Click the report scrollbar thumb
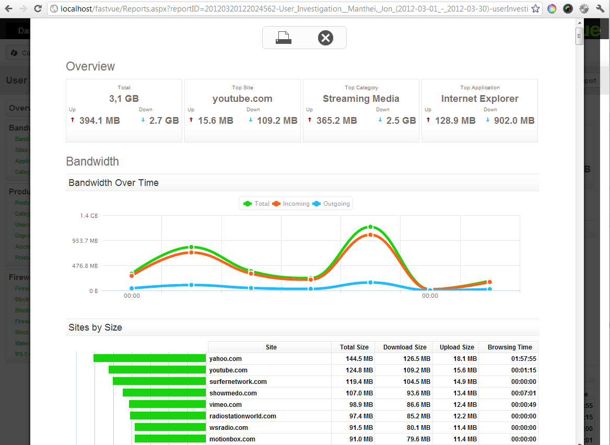610x445 pixels. pos(579,36)
